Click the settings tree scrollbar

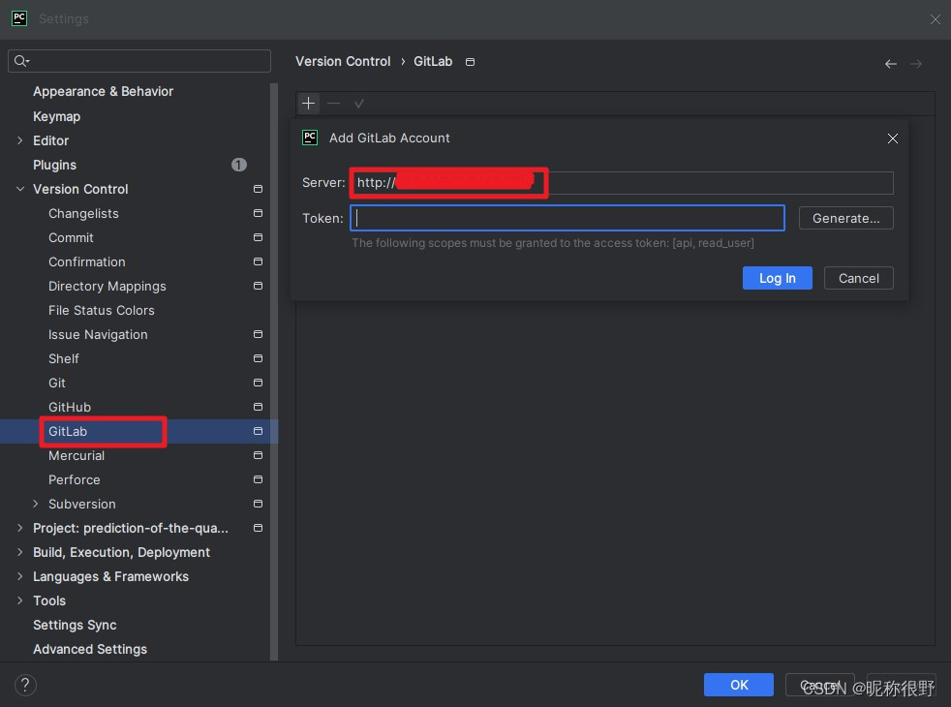274,371
